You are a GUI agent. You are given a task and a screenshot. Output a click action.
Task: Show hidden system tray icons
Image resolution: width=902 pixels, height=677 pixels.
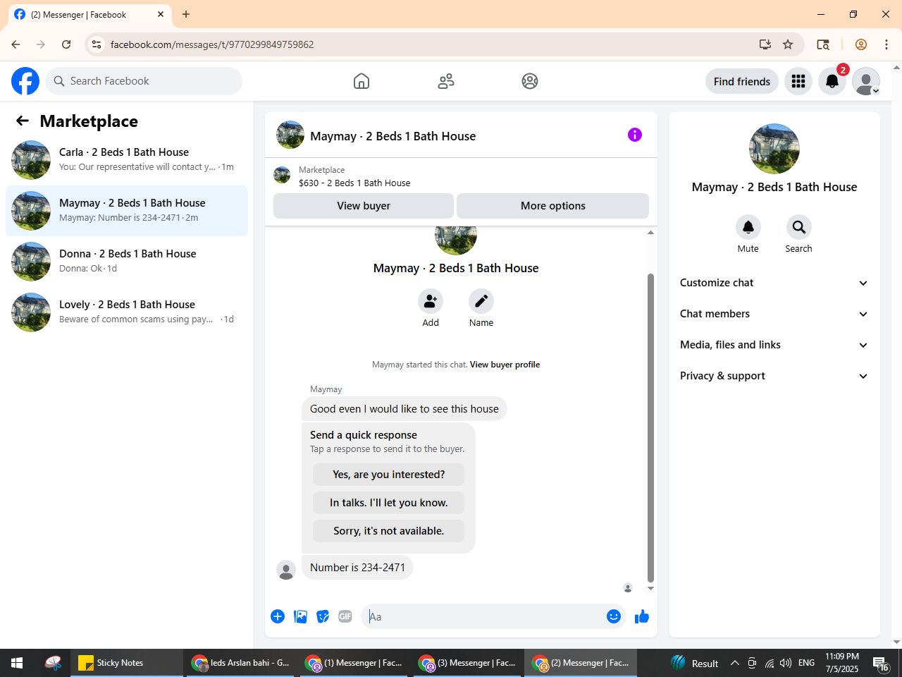pos(734,663)
